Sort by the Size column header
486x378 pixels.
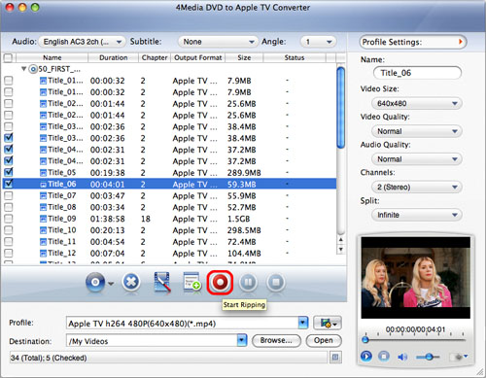244,57
